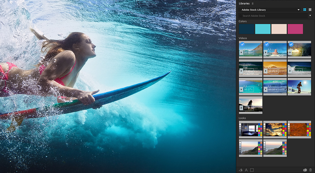Image resolution: width=315 pixels, height=173 pixels.
Task: Click the Videos section heading
Action: [243, 38]
